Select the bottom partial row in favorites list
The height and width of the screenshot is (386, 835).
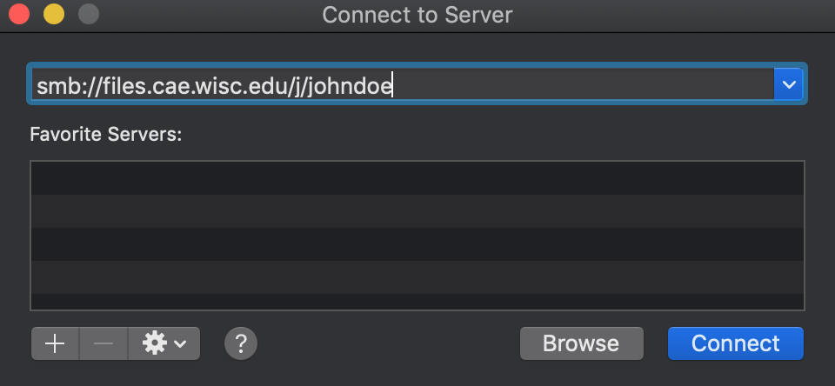[417, 302]
